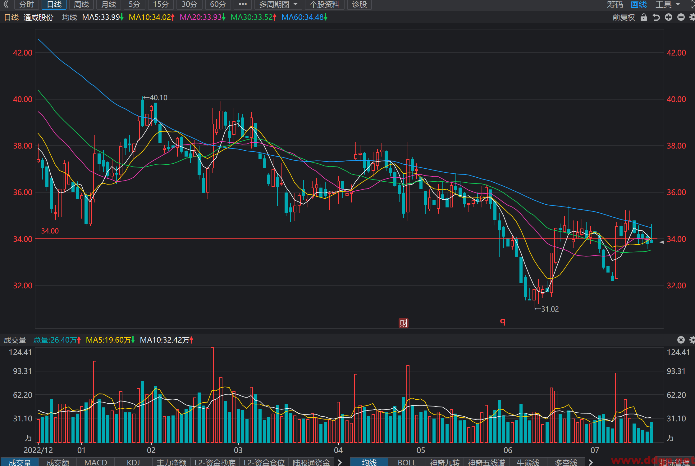Select 神奇五线谱 indicator tab
Image resolution: width=695 pixels, height=466 pixels.
coord(487,462)
